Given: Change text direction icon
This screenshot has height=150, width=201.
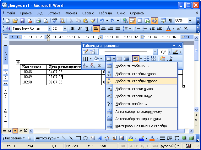Looking at the screenshot, I should 170,59.
